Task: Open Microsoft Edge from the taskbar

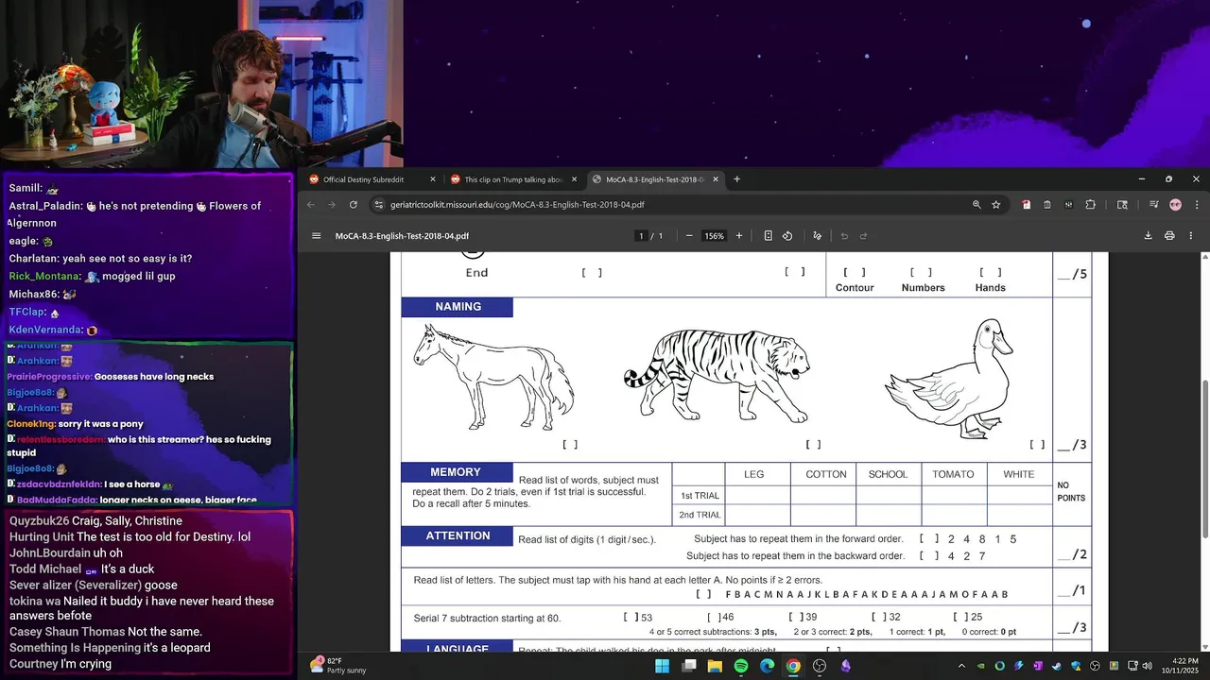Action: tap(767, 666)
